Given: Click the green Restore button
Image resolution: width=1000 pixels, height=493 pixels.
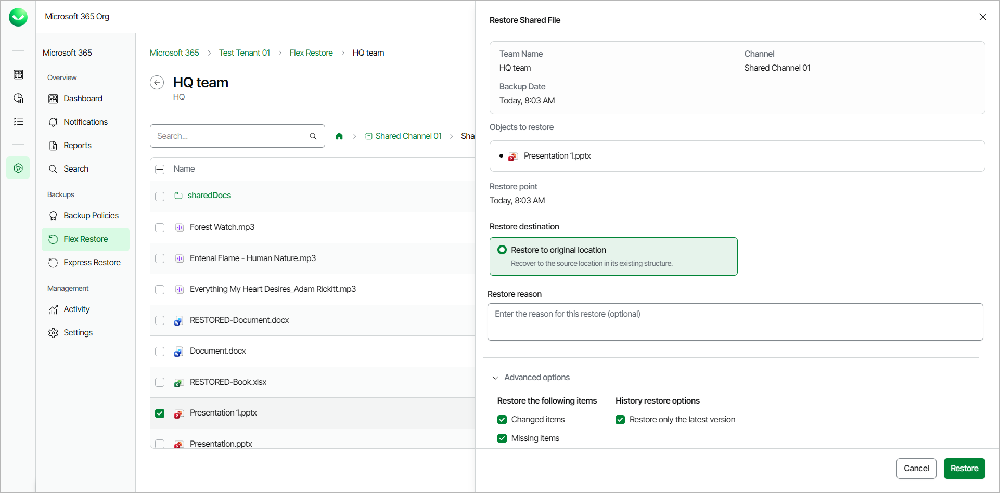Looking at the screenshot, I should coord(964,469).
